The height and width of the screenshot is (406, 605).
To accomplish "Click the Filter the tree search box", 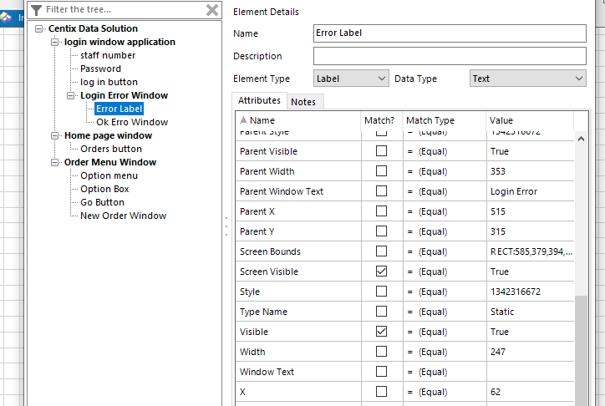I will point(124,10).
